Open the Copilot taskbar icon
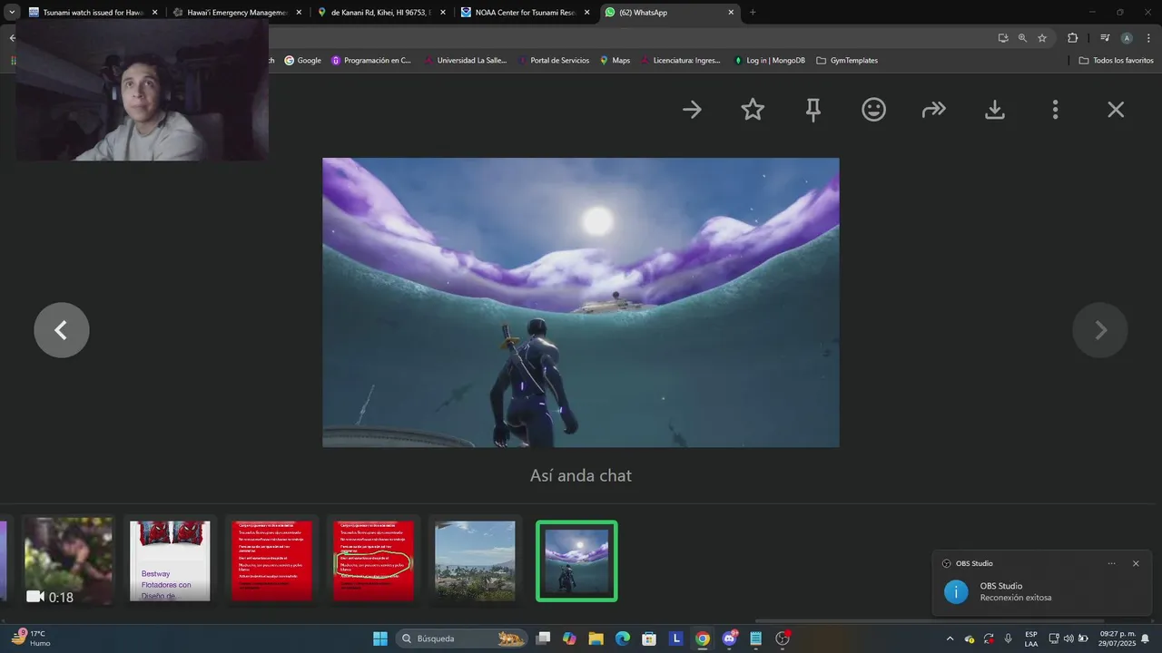This screenshot has height=653, width=1162. click(569, 638)
